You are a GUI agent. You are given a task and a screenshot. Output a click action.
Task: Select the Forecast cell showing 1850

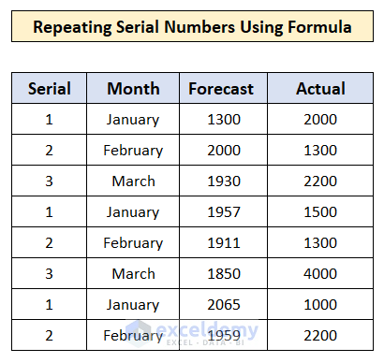pos(223,273)
